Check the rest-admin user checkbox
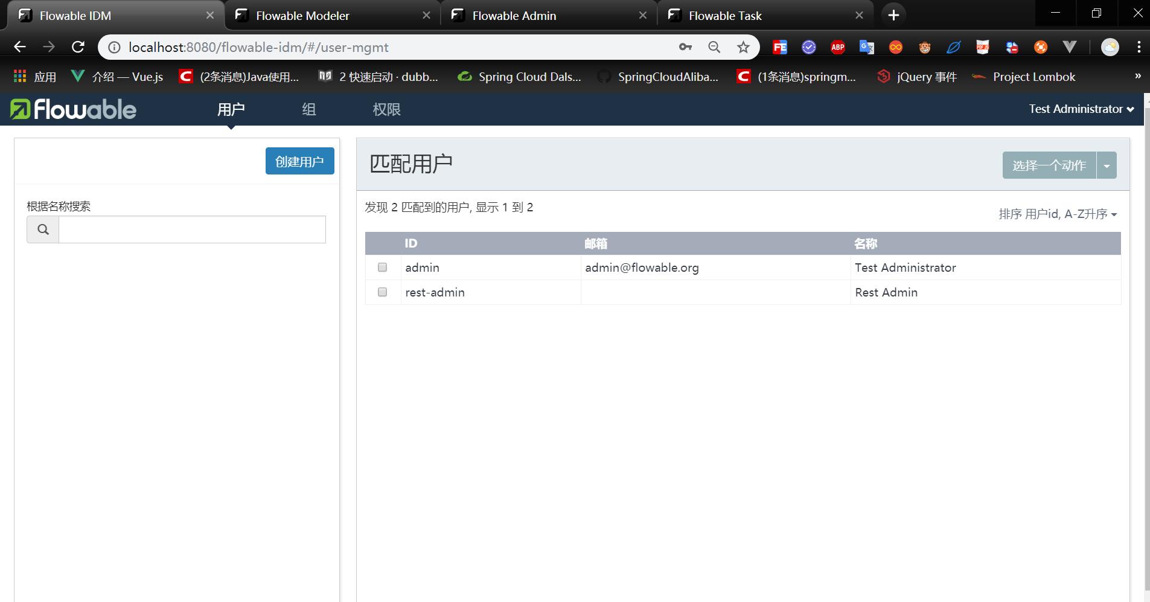 tap(382, 292)
